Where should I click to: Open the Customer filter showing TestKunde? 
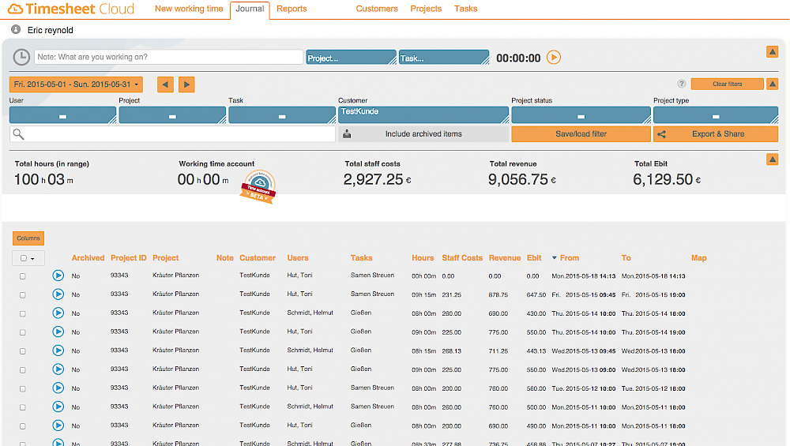(x=423, y=114)
